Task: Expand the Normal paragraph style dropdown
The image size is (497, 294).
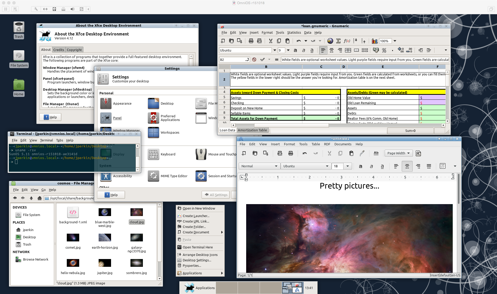Action: click(276, 166)
